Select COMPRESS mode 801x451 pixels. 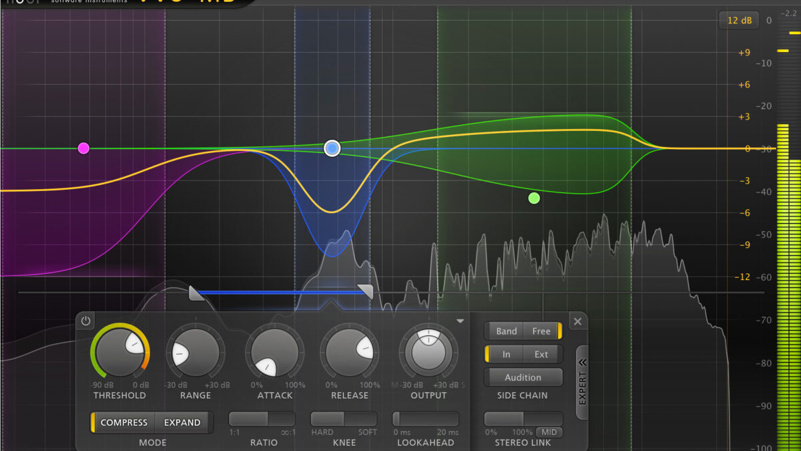pyautogui.click(x=123, y=422)
